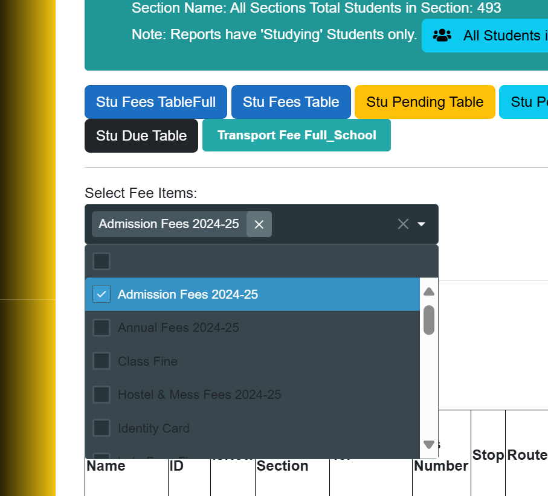Image resolution: width=548 pixels, height=496 pixels.
Task: Click the Route column header
Action: point(527,455)
